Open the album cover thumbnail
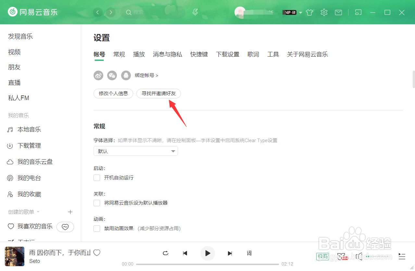 pos(15,256)
